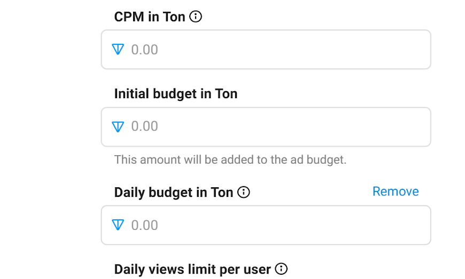Click the 0.00 placeholder under Initial budget

point(145,126)
